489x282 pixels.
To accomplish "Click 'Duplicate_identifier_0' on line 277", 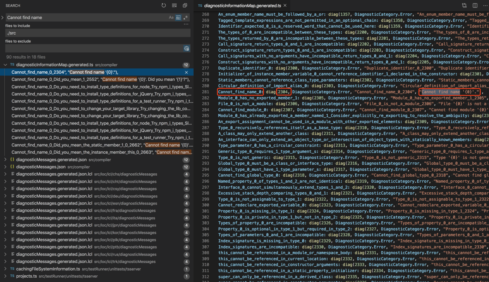I will tap(245, 68).
